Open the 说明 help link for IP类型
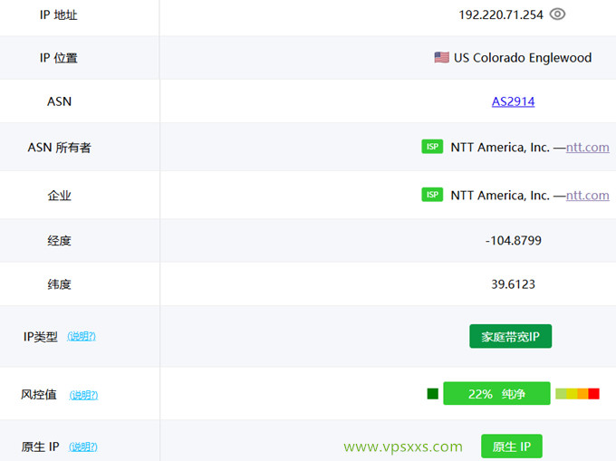 tap(82, 336)
